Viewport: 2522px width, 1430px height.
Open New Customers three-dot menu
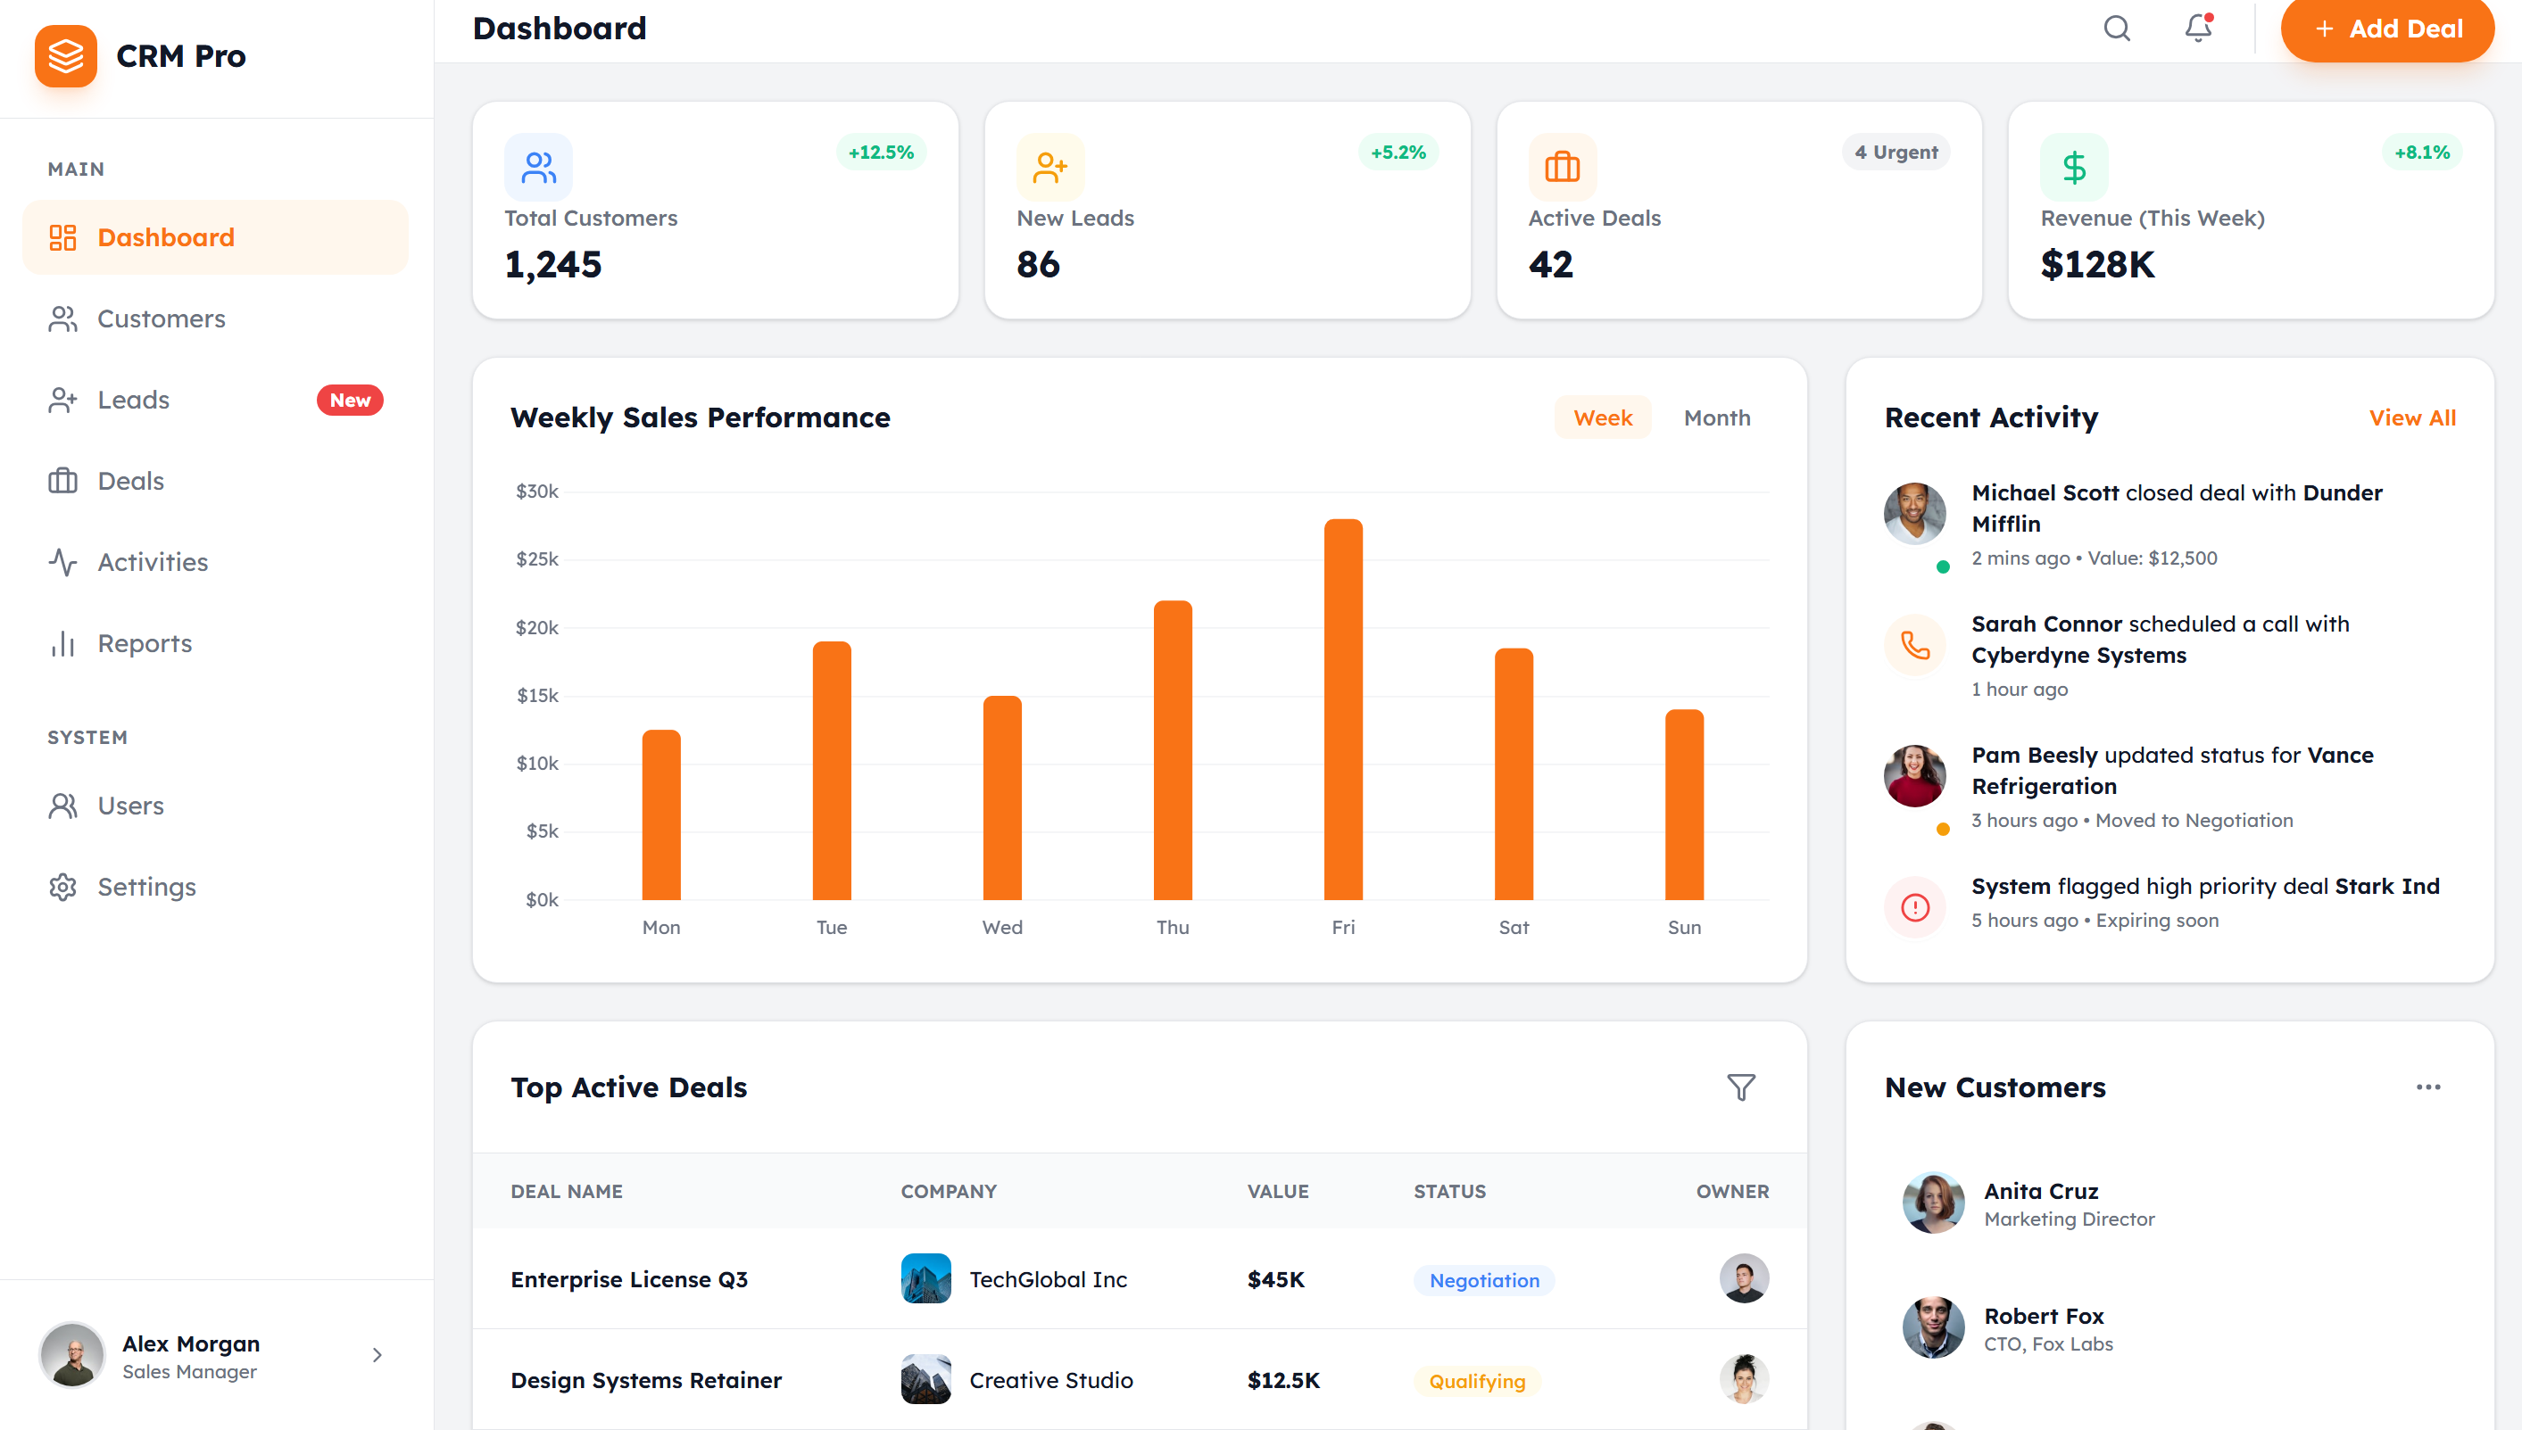tap(2427, 1087)
